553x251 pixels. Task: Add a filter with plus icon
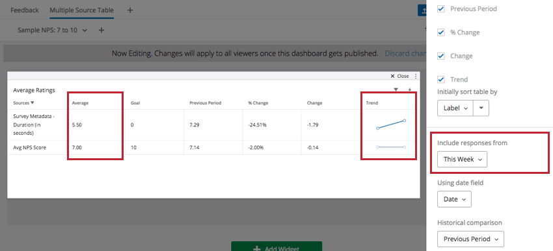tap(101, 30)
